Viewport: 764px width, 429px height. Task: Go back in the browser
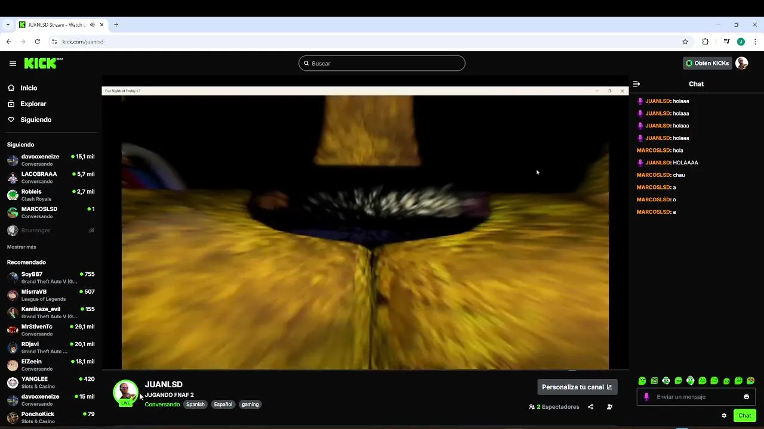click(8, 42)
